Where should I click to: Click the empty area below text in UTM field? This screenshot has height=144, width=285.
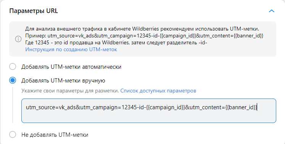click(x=149, y=117)
